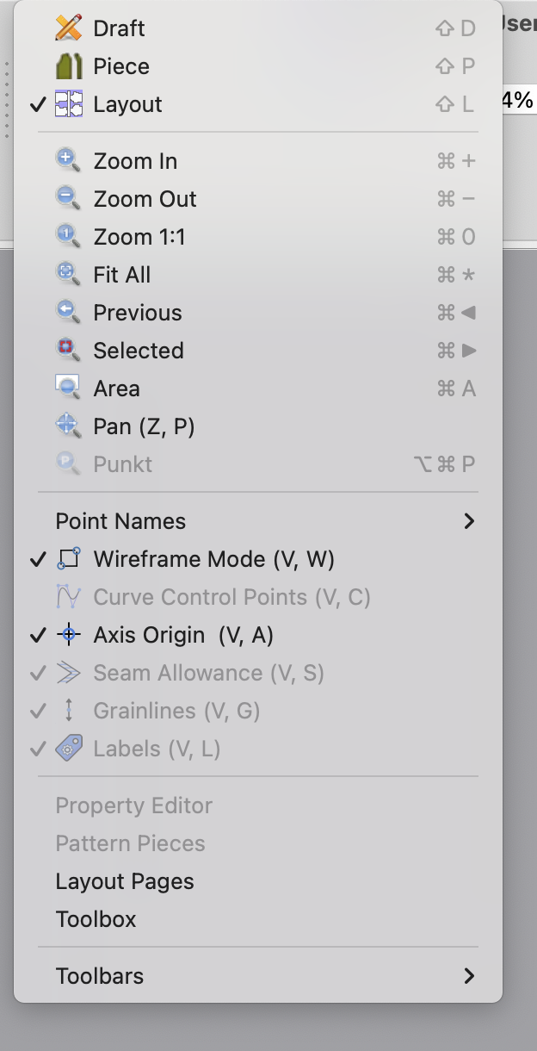Expand the Toolbars submenu arrow

click(469, 976)
